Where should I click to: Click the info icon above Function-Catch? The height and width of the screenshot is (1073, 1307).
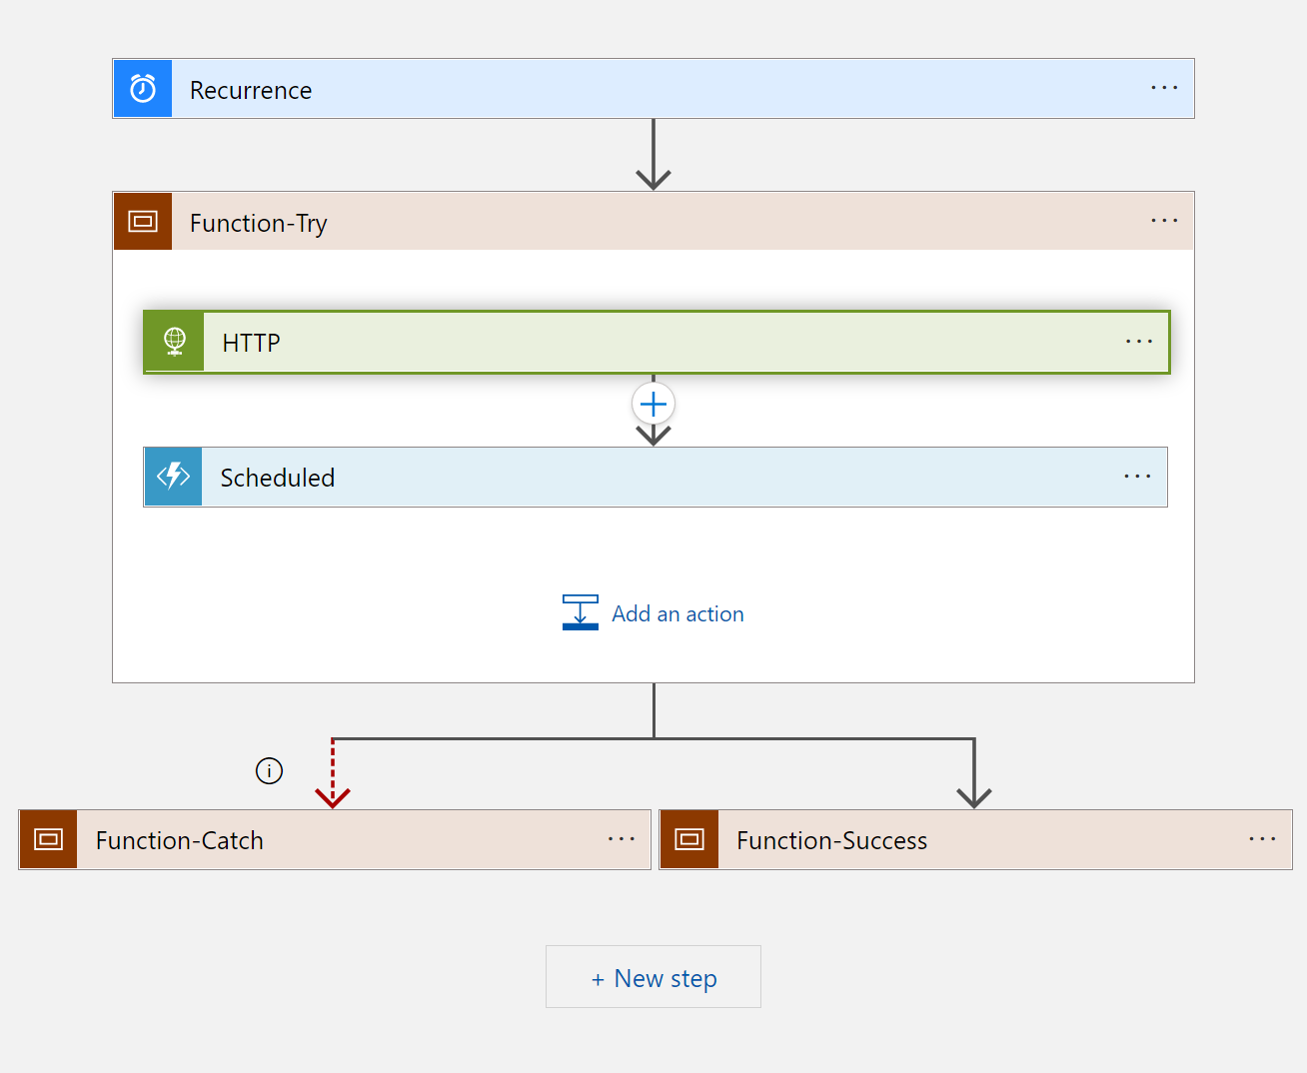[268, 770]
